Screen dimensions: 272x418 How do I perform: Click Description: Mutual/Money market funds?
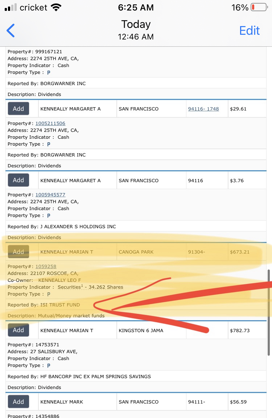pos(56,315)
